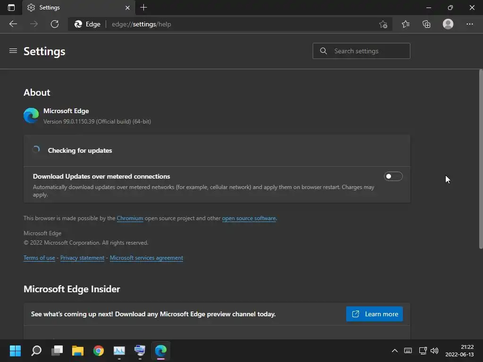Click the Edge site identity label
483x362 pixels.
(87, 24)
